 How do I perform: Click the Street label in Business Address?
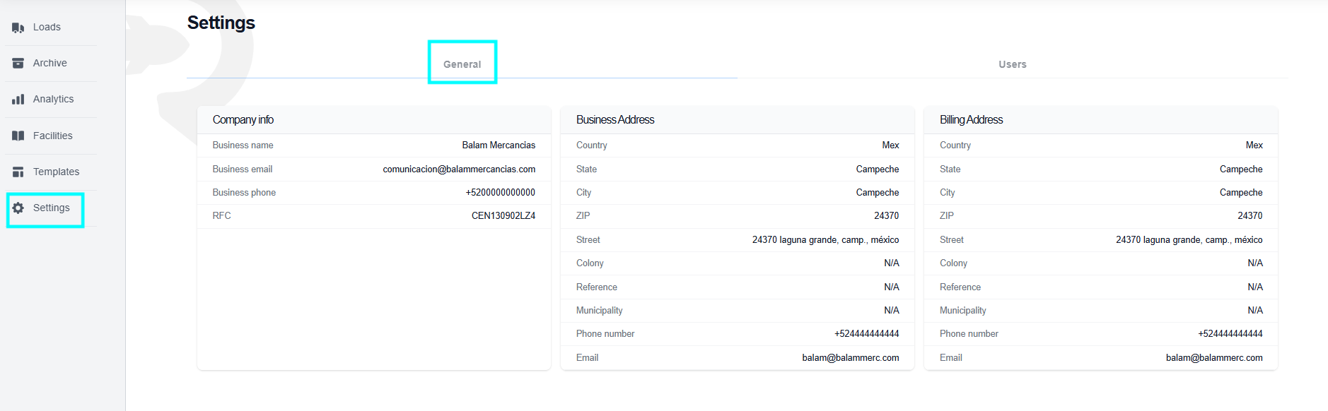588,240
